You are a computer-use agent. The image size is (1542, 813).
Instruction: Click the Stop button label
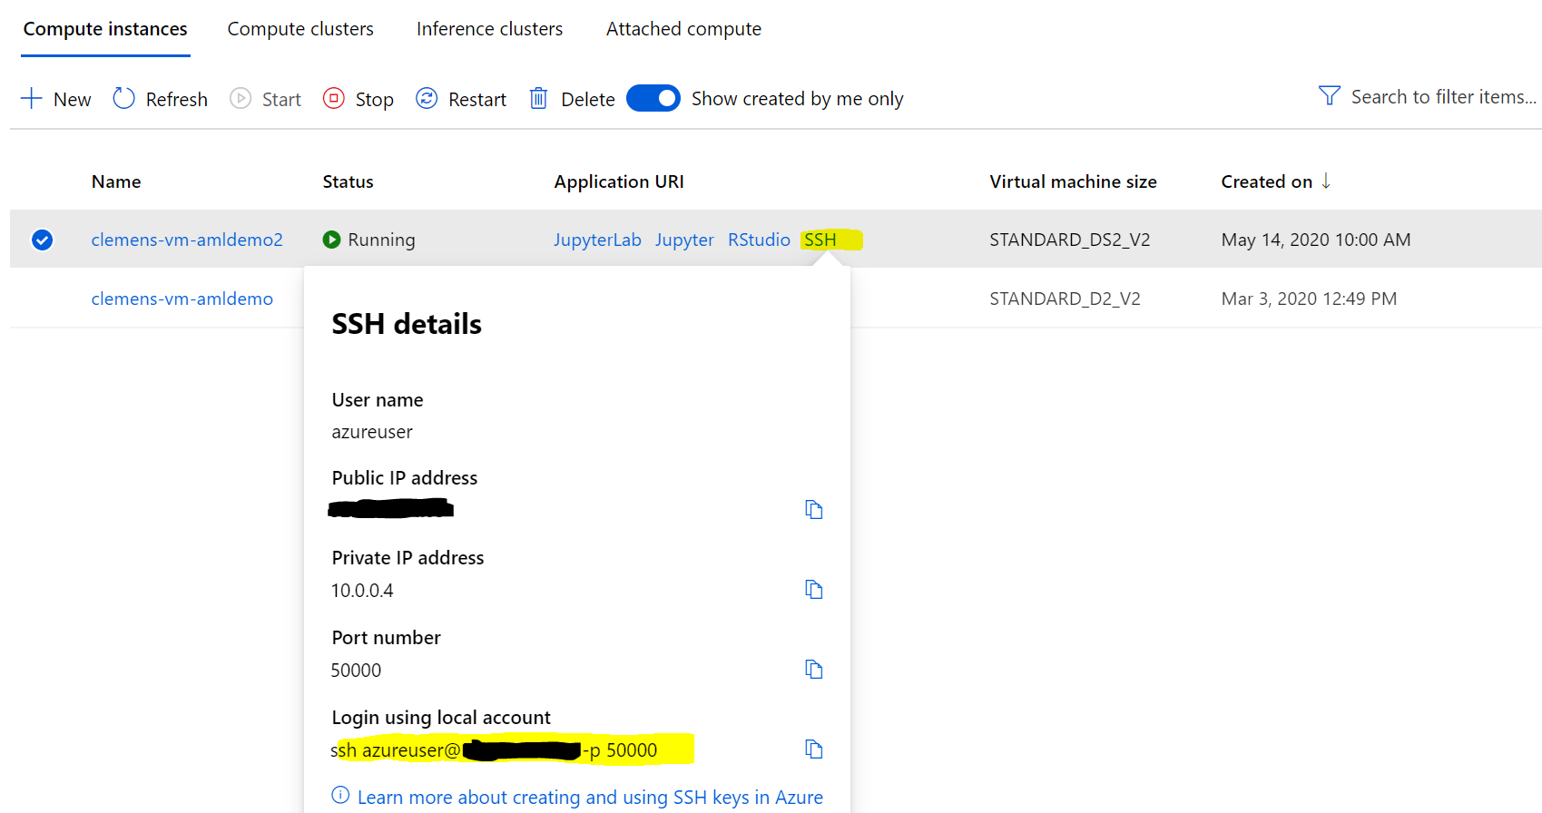pos(374,99)
